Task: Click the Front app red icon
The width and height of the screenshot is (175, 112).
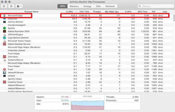Action: (4, 69)
